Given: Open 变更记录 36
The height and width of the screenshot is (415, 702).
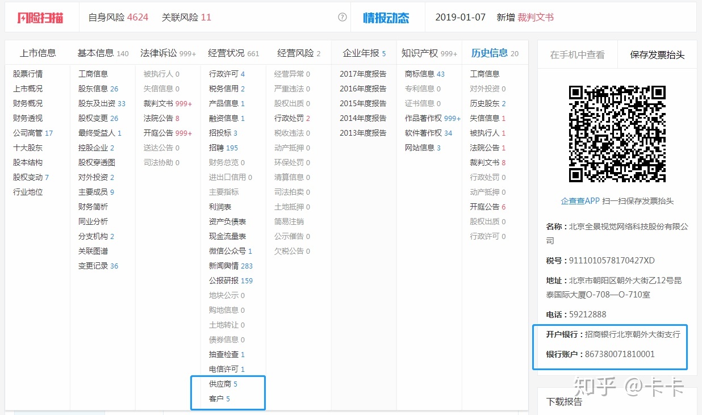Looking at the screenshot, I should click(98, 266).
